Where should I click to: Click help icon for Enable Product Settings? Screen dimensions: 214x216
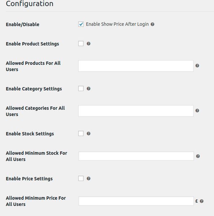click(x=88, y=44)
